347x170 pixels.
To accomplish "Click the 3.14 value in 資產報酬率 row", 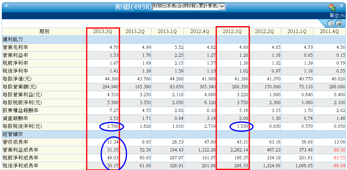I will (212, 119).
